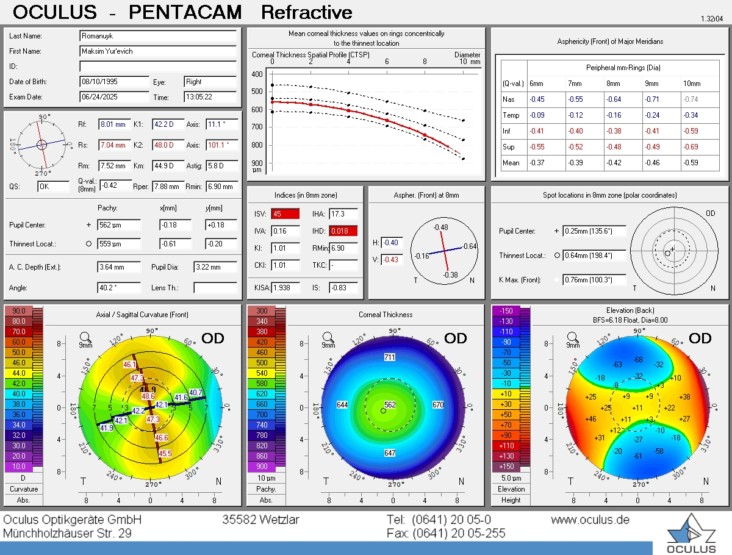Select the Km value 44.9 D

pyautogui.click(x=168, y=166)
